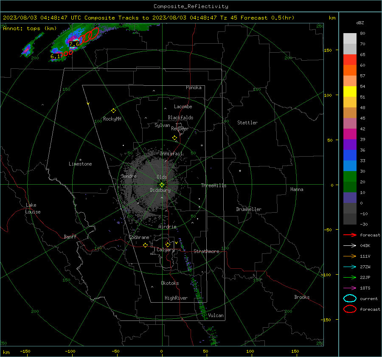Click the Stettler city label
This screenshot has width=382, height=357.
tap(247, 123)
